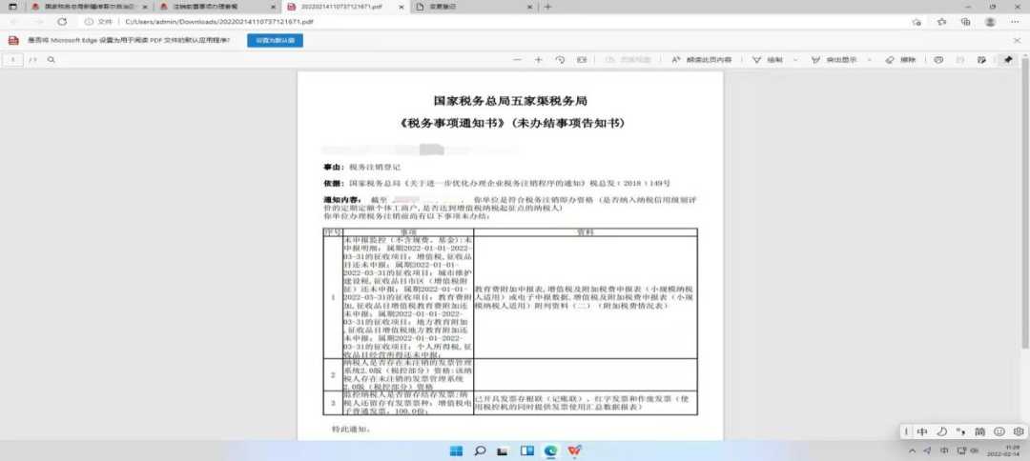Reload the page with the refresh icon
The width and height of the screenshot is (1030, 461).
click(x=62, y=22)
